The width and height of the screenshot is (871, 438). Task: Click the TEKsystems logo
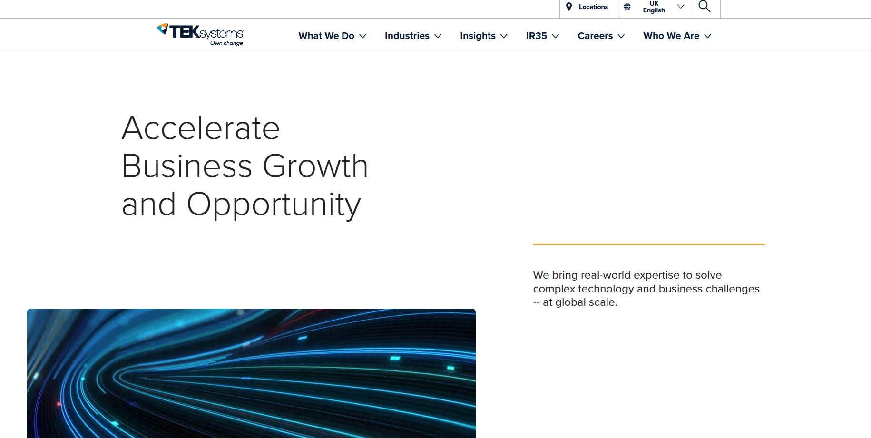coord(200,34)
